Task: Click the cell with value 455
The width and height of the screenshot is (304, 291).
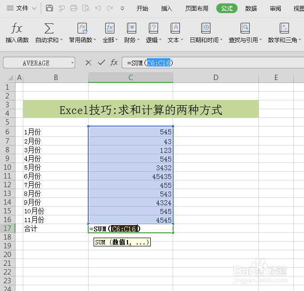Action: coord(131,185)
